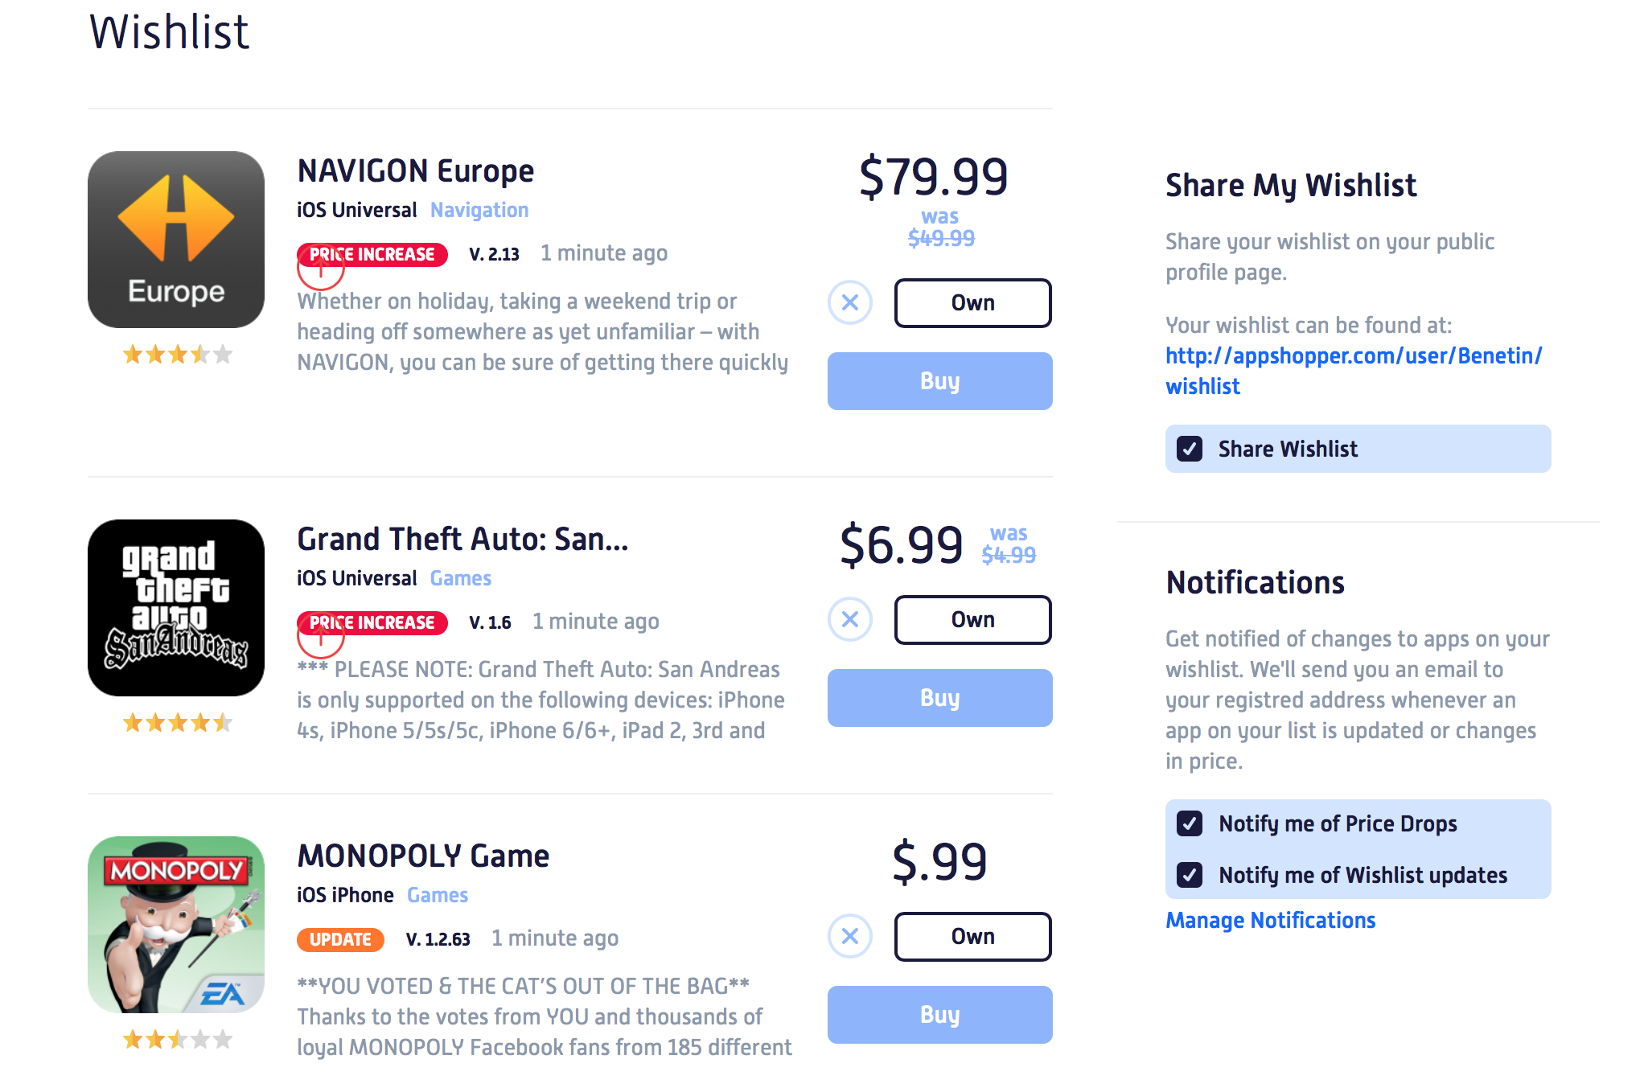
Task: Remove Grand Theft Auto using its X icon
Action: [850, 620]
